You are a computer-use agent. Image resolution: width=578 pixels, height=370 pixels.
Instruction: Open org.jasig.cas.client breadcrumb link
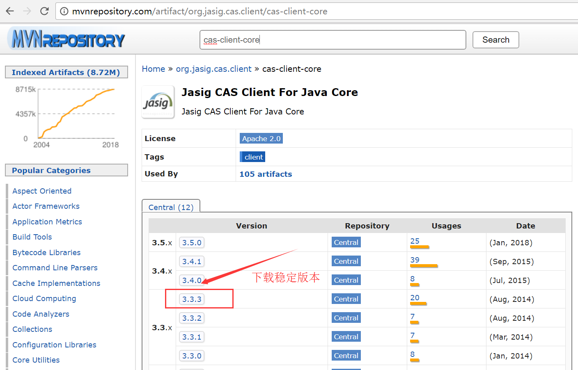pos(213,69)
